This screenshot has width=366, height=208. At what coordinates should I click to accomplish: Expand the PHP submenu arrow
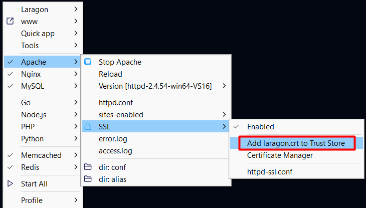[75, 127]
